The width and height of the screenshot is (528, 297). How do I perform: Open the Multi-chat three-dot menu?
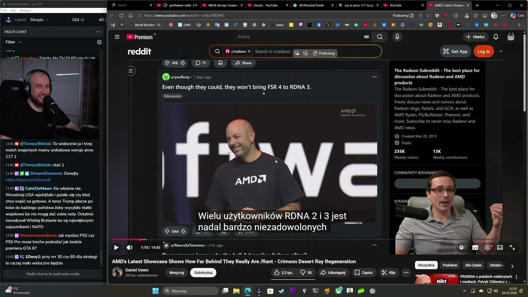[x=98, y=32]
